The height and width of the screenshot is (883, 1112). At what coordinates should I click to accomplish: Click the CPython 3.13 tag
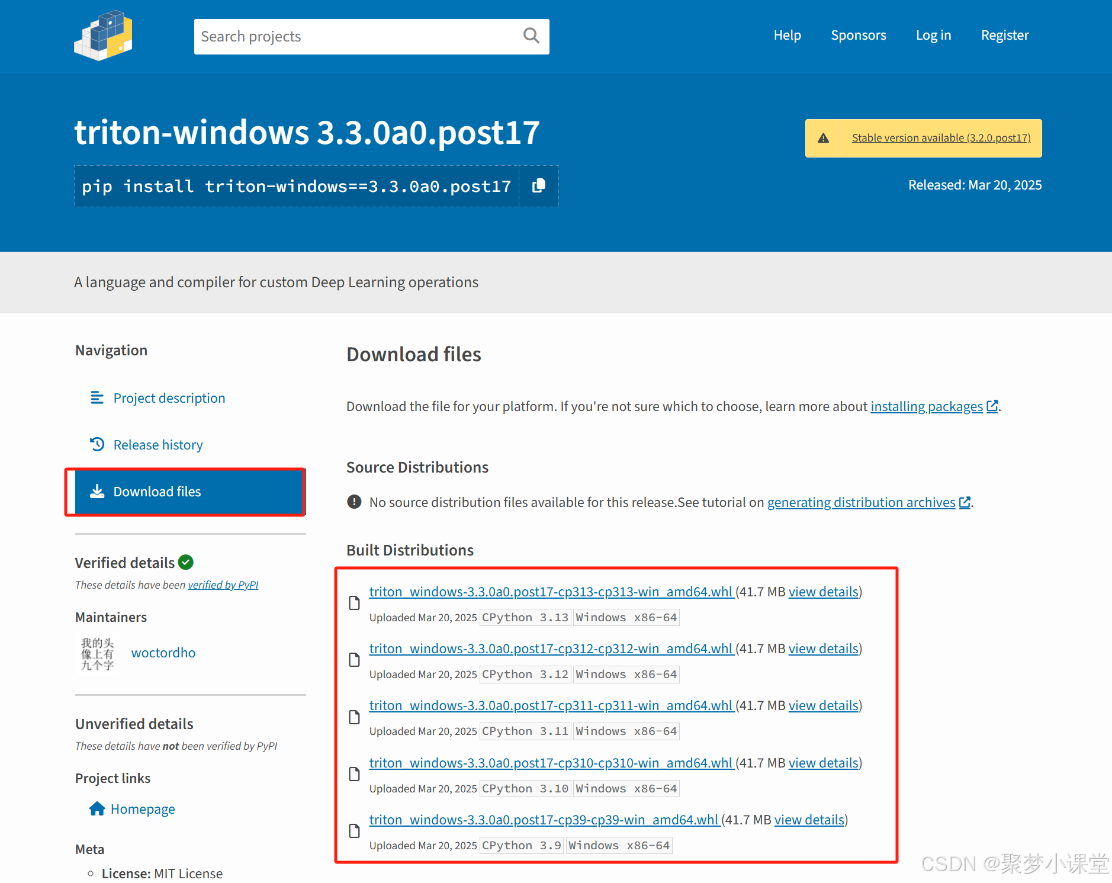(x=525, y=617)
